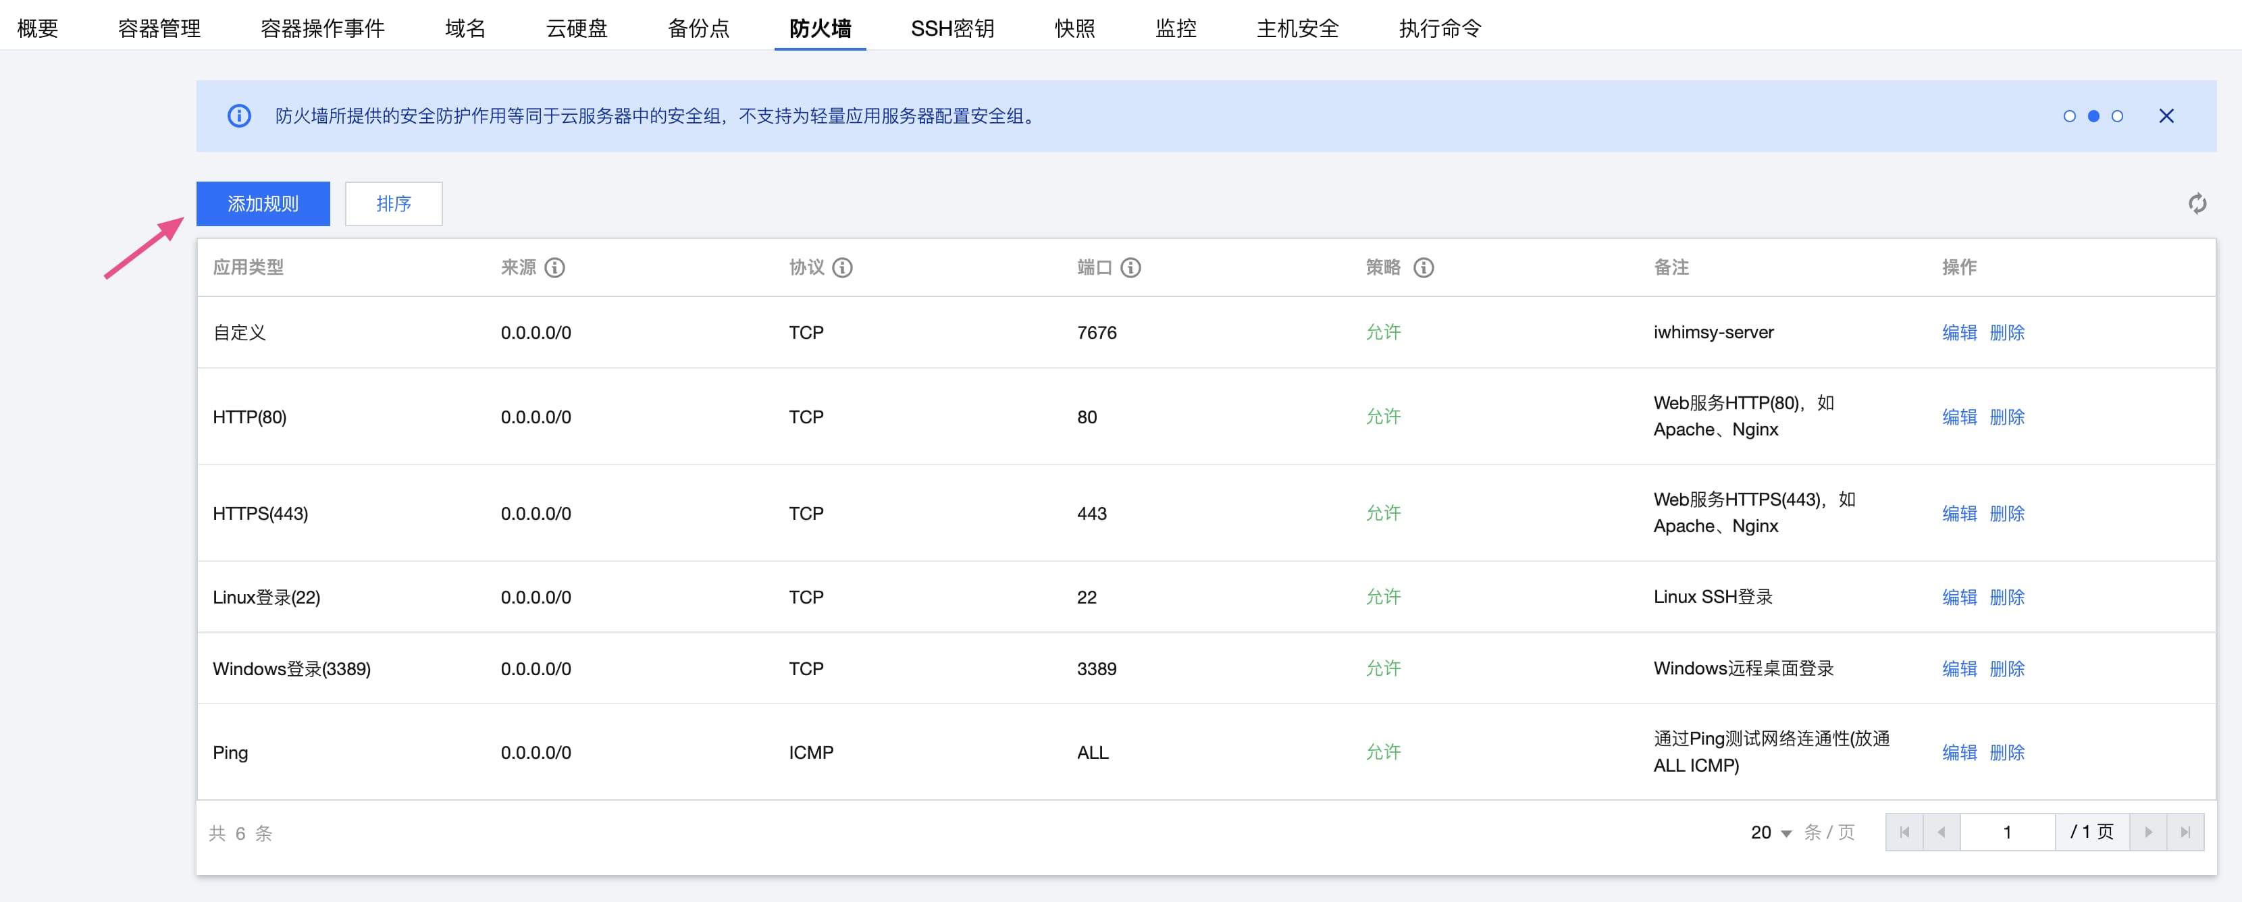Screen dimensions: 2242x902
Task: Delete the Windows登录(3389) rule
Action: [x=2007, y=668]
